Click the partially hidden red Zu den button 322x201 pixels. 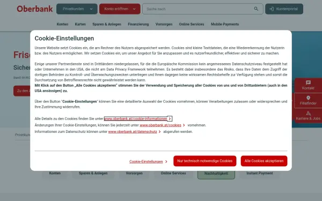pyautogui.click(x=22, y=91)
